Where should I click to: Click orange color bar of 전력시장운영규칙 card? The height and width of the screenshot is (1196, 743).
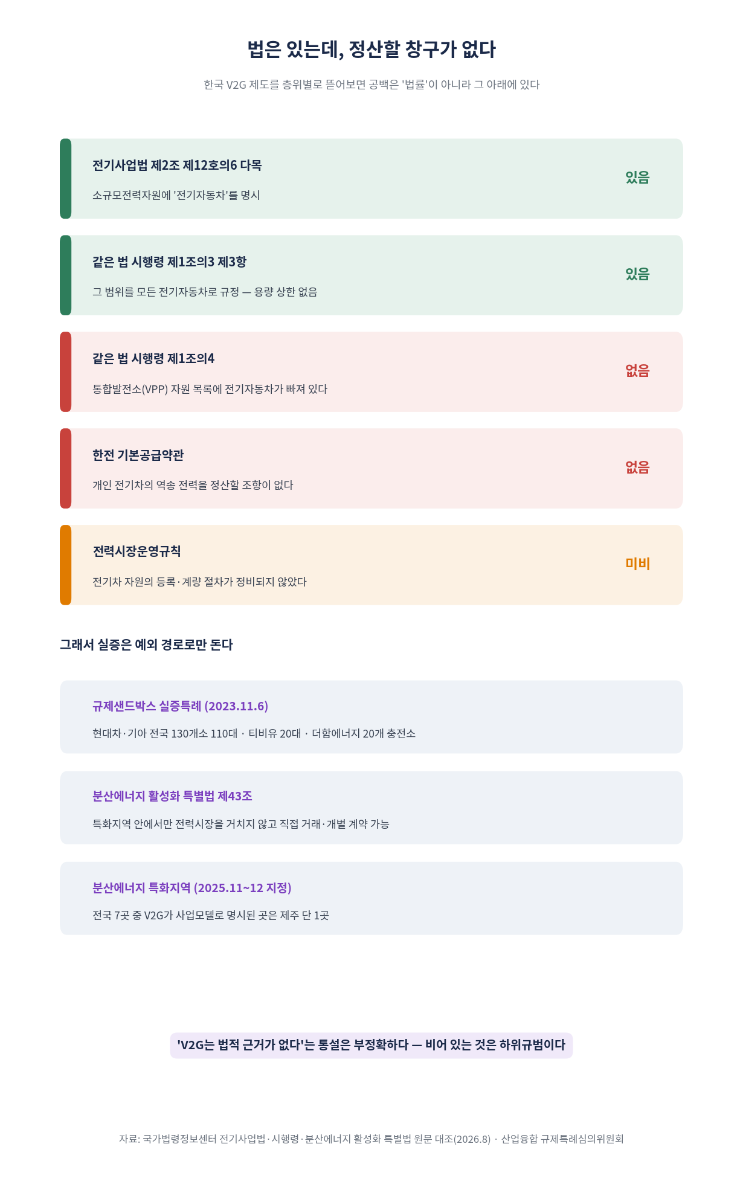click(x=65, y=565)
